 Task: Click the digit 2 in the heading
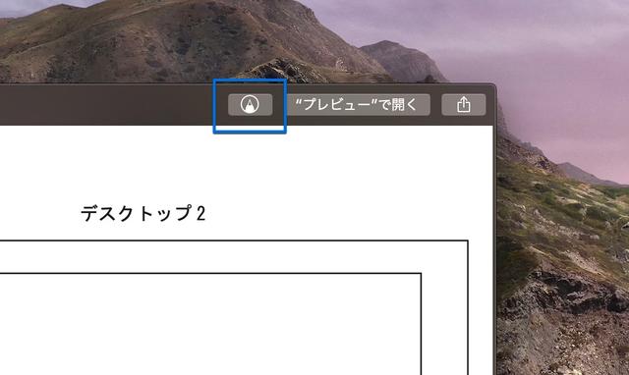tap(200, 214)
